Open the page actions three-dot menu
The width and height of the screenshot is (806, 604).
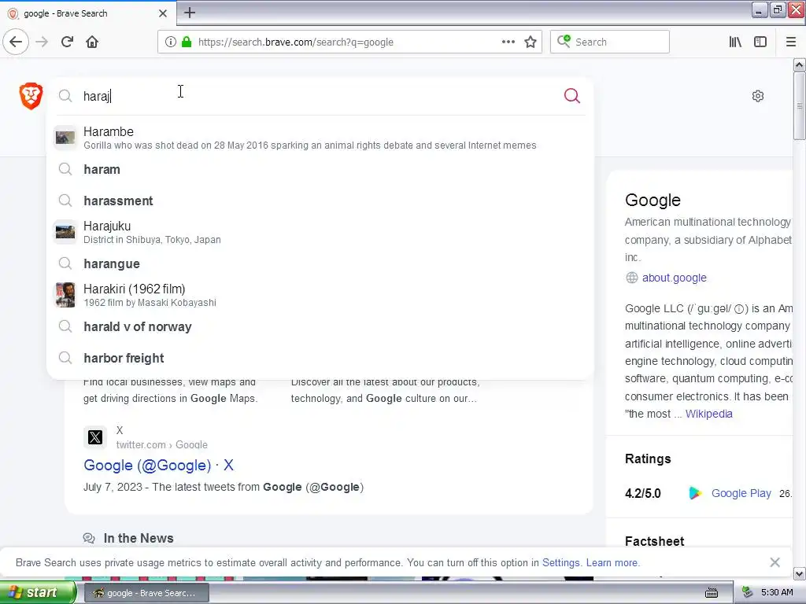pos(508,42)
